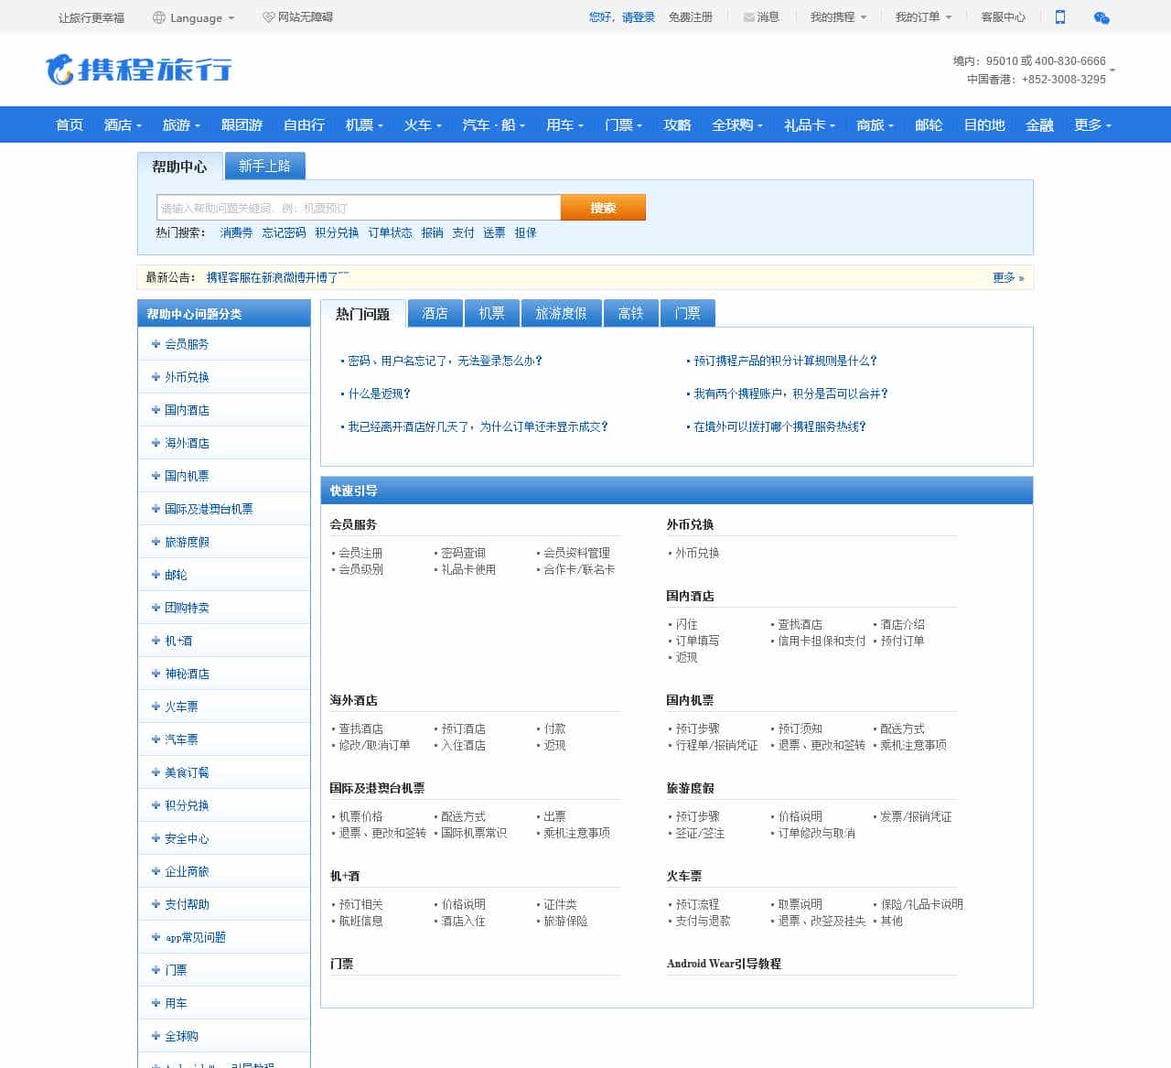Expand plus icon next to 机+酒
Image resolution: width=1171 pixels, height=1068 pixels.
coord(156,641)
